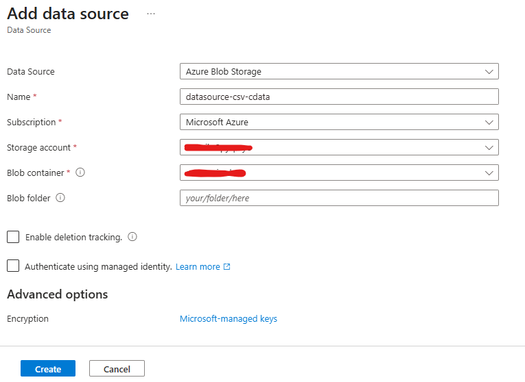Click the Subscription dropdown chevron arrow

coord(489,122)
